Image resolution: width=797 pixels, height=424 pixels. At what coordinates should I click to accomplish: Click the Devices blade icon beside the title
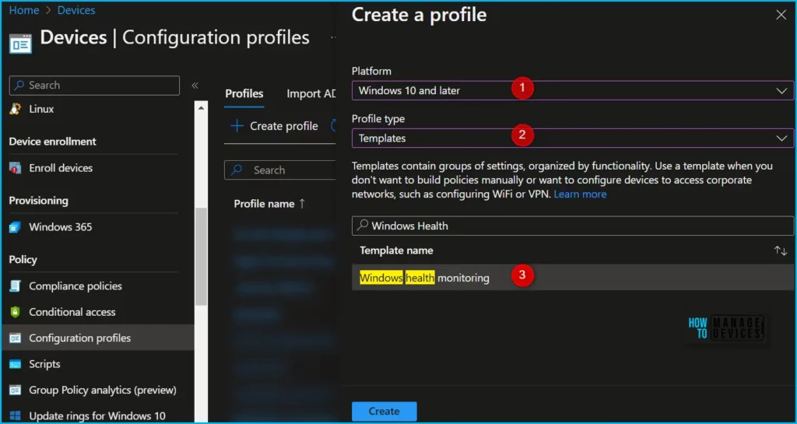pyautogui.click(x=20, y=44)
